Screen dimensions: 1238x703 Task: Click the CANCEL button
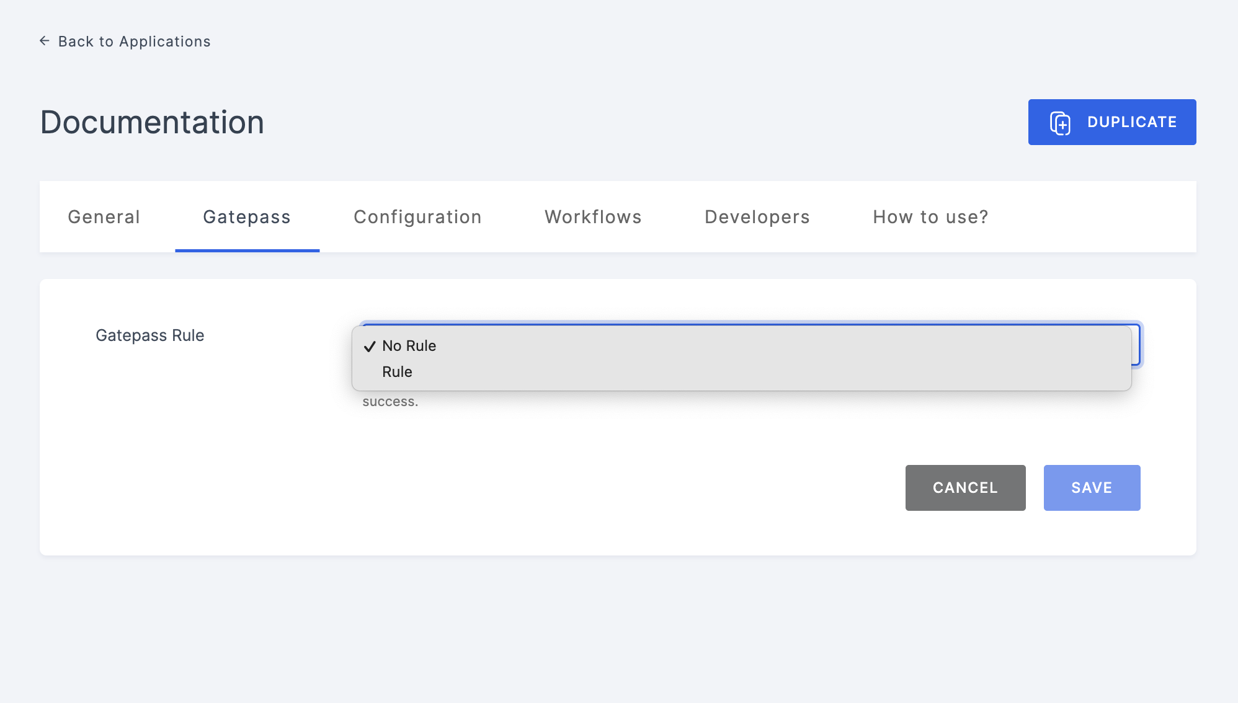point(965,487)
